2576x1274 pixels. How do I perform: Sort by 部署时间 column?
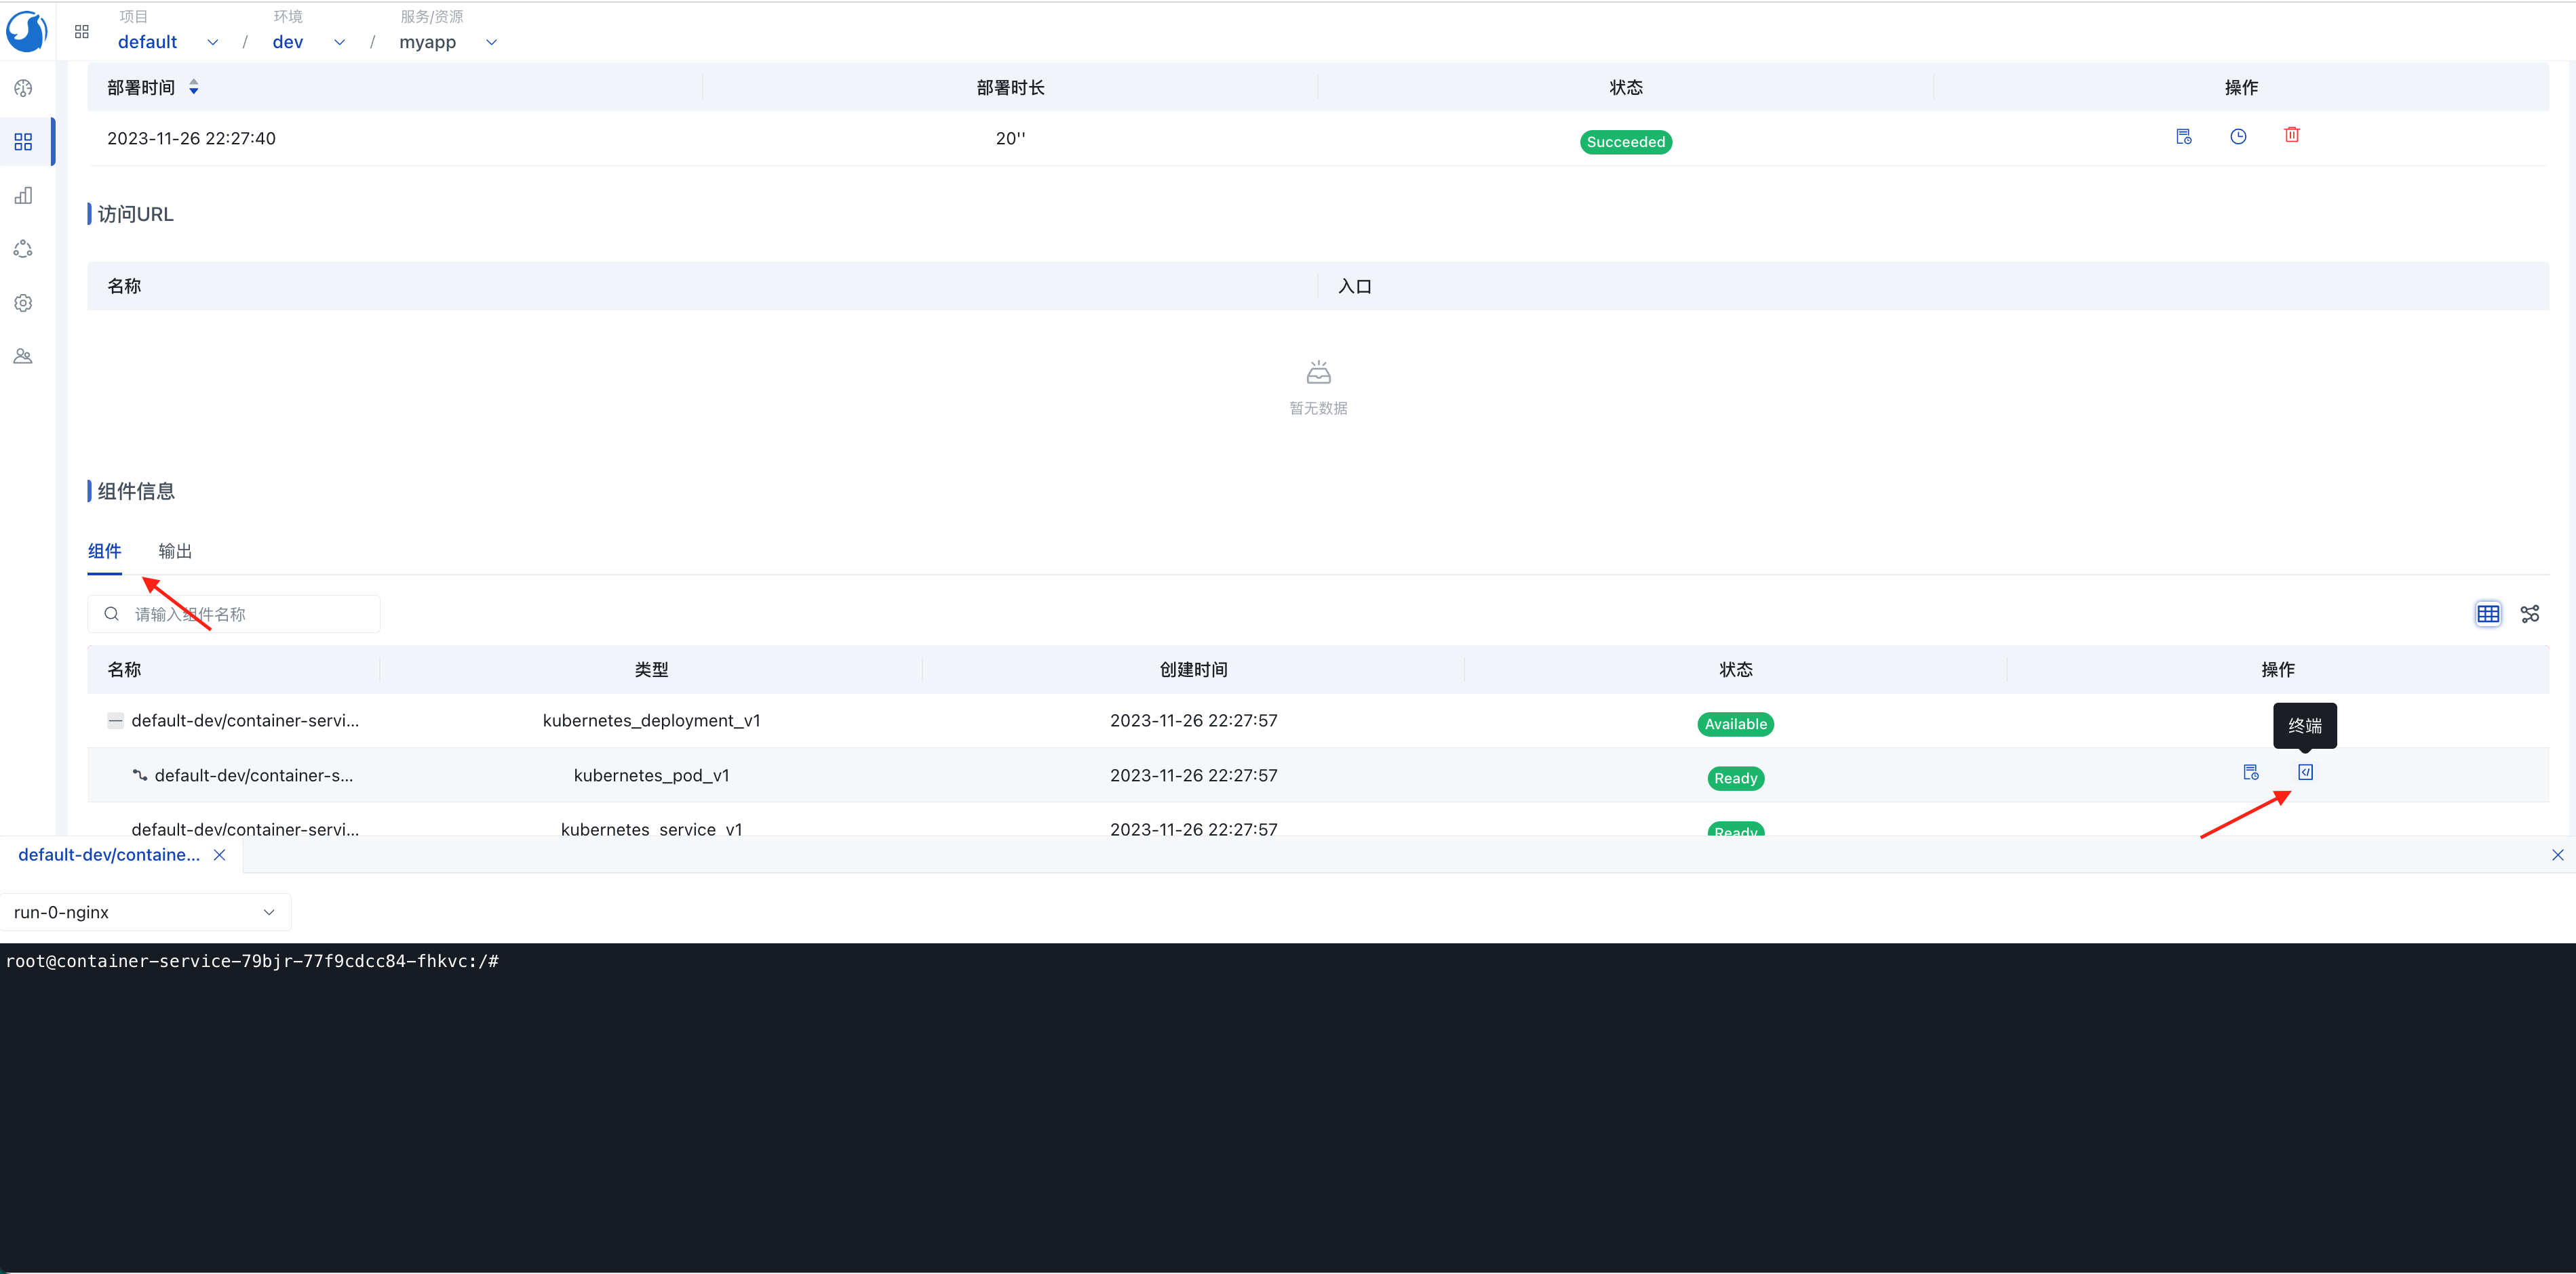[x=194, y=88]
